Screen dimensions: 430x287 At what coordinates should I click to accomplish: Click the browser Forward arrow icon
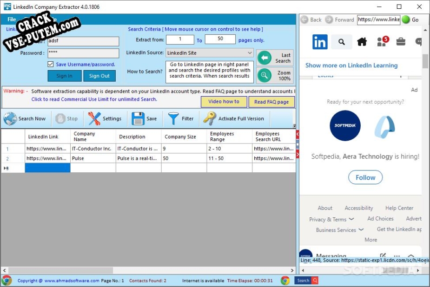point(329,20)
